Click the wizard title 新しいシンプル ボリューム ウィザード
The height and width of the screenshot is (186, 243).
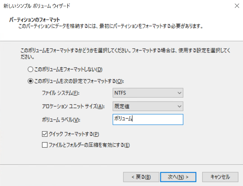click(36, 5)
